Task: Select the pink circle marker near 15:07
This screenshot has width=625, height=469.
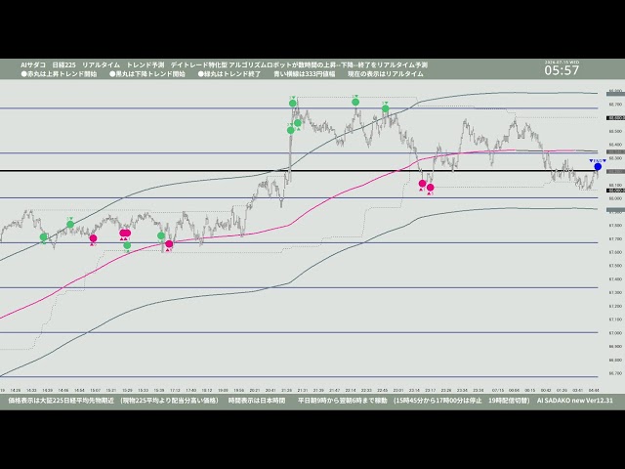Action: [93, 238]
